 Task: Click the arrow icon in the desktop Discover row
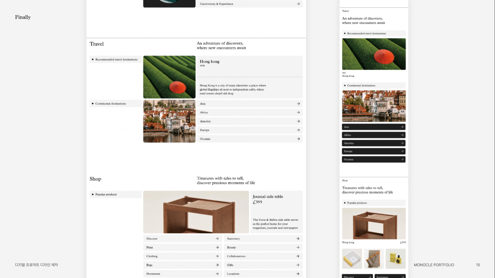tap(217, 239)
